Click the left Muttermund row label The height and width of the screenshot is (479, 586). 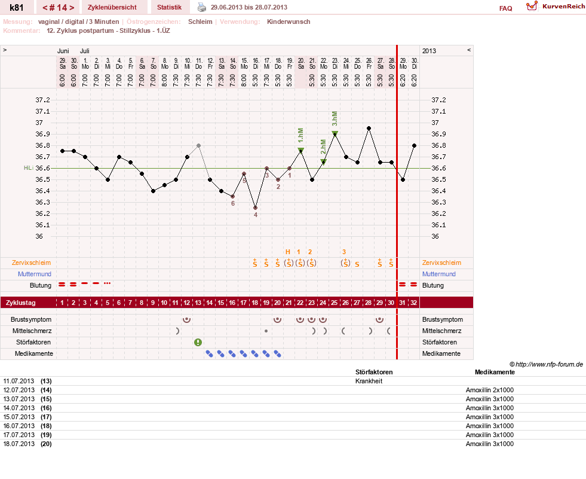(x=35, y=274)
